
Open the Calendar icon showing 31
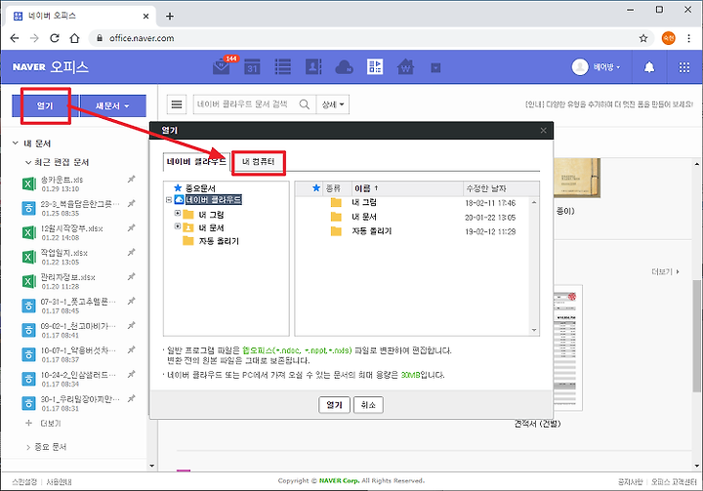(253, 67)
